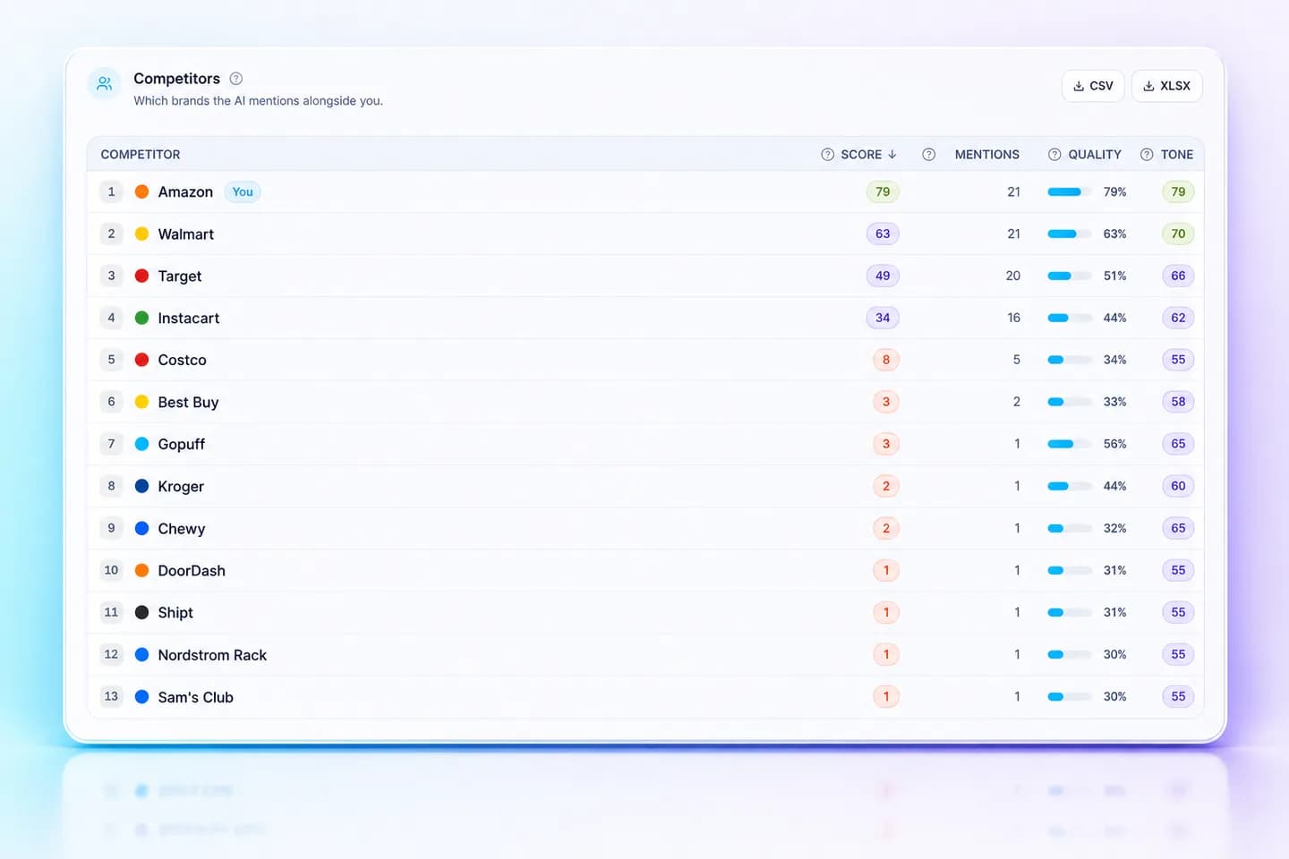Click the rank 13 badge for Sam's Club
Viewport: 1289px width, 859px height.
click(x=111, y=696)
